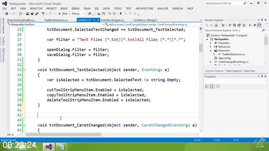This screenshot has width=269, height=151.
Task: Toggle auto-hide pin on Properties panel
Action: click(262, 77)
